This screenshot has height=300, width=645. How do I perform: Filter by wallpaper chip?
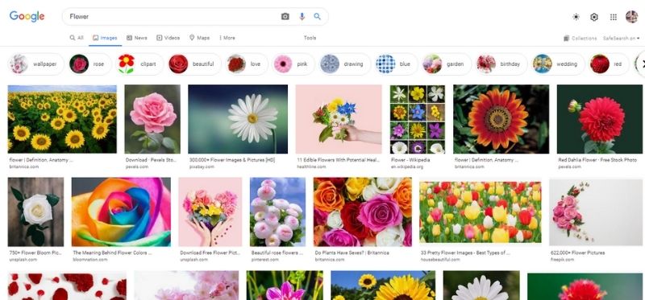(x=36, y=64)
